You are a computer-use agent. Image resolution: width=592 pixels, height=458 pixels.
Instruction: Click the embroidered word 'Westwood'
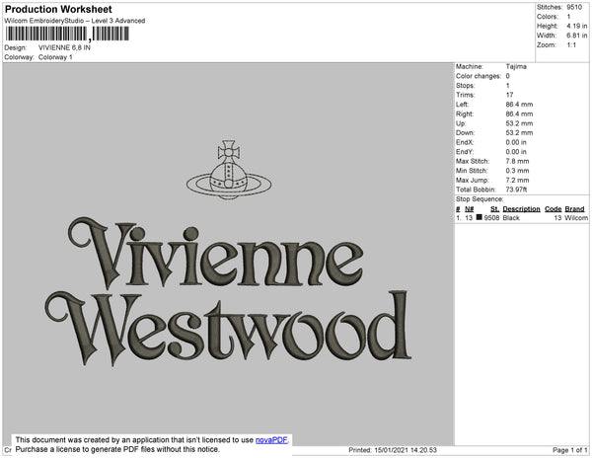tap(228, 329)
